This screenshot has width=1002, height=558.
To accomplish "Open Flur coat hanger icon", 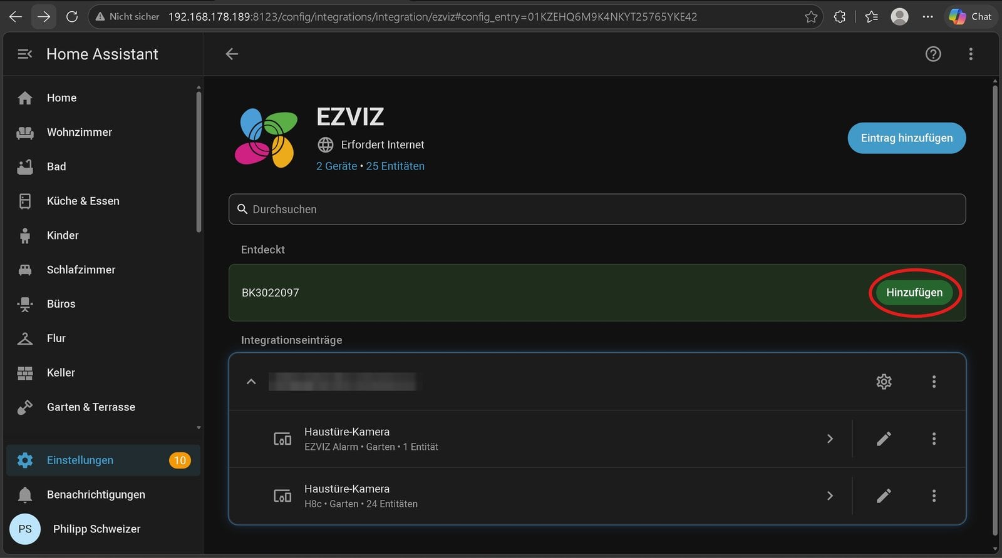I will click(25, 338).
